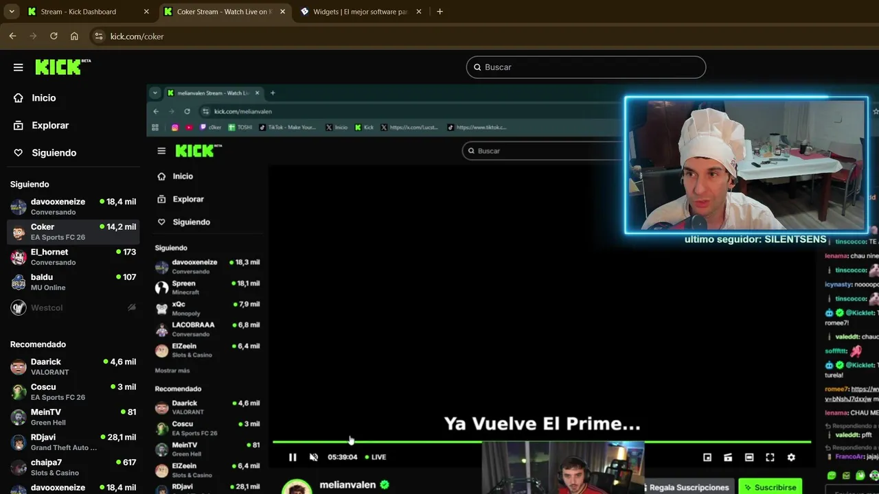Open hamburger menu in streamed Kick page
The width and height of the screenshot is (879, 494).
(x=161, y=151)
